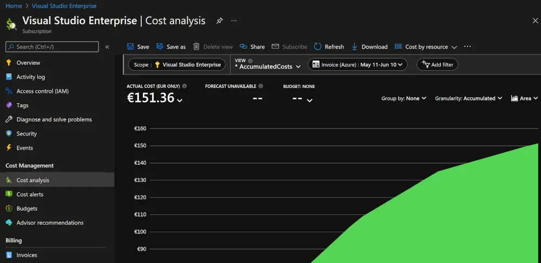Click the info icon next to Forecast Unavailable

[261, 86]
